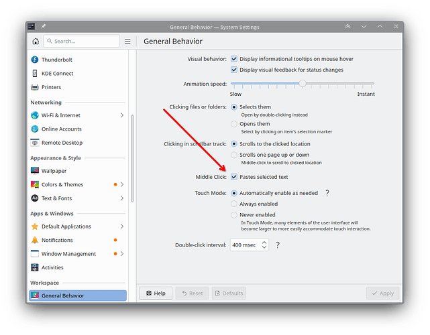Click the Help button
The height and width of the screenshot is (335, 430).
pos(156,293)
